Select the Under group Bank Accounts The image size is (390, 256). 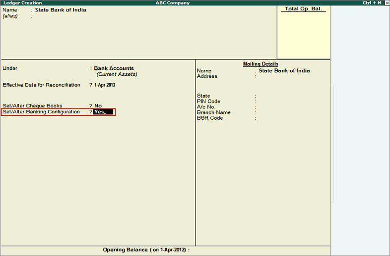[x=114, y=68]
